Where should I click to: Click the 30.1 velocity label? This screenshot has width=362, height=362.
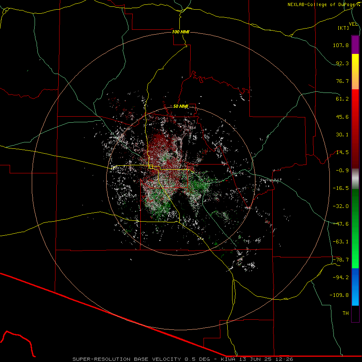coord(342,135)
